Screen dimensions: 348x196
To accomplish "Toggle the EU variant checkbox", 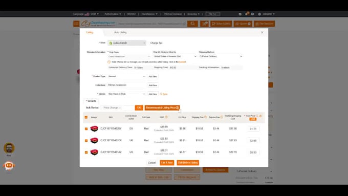I will pos(86,129).
